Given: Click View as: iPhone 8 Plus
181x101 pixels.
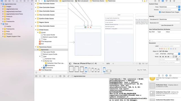Looking at the screenshot, I should (x=85, y=63).
